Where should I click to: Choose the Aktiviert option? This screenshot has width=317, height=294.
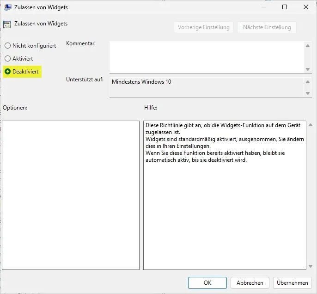pyautogui.click(x=7, y=59)
